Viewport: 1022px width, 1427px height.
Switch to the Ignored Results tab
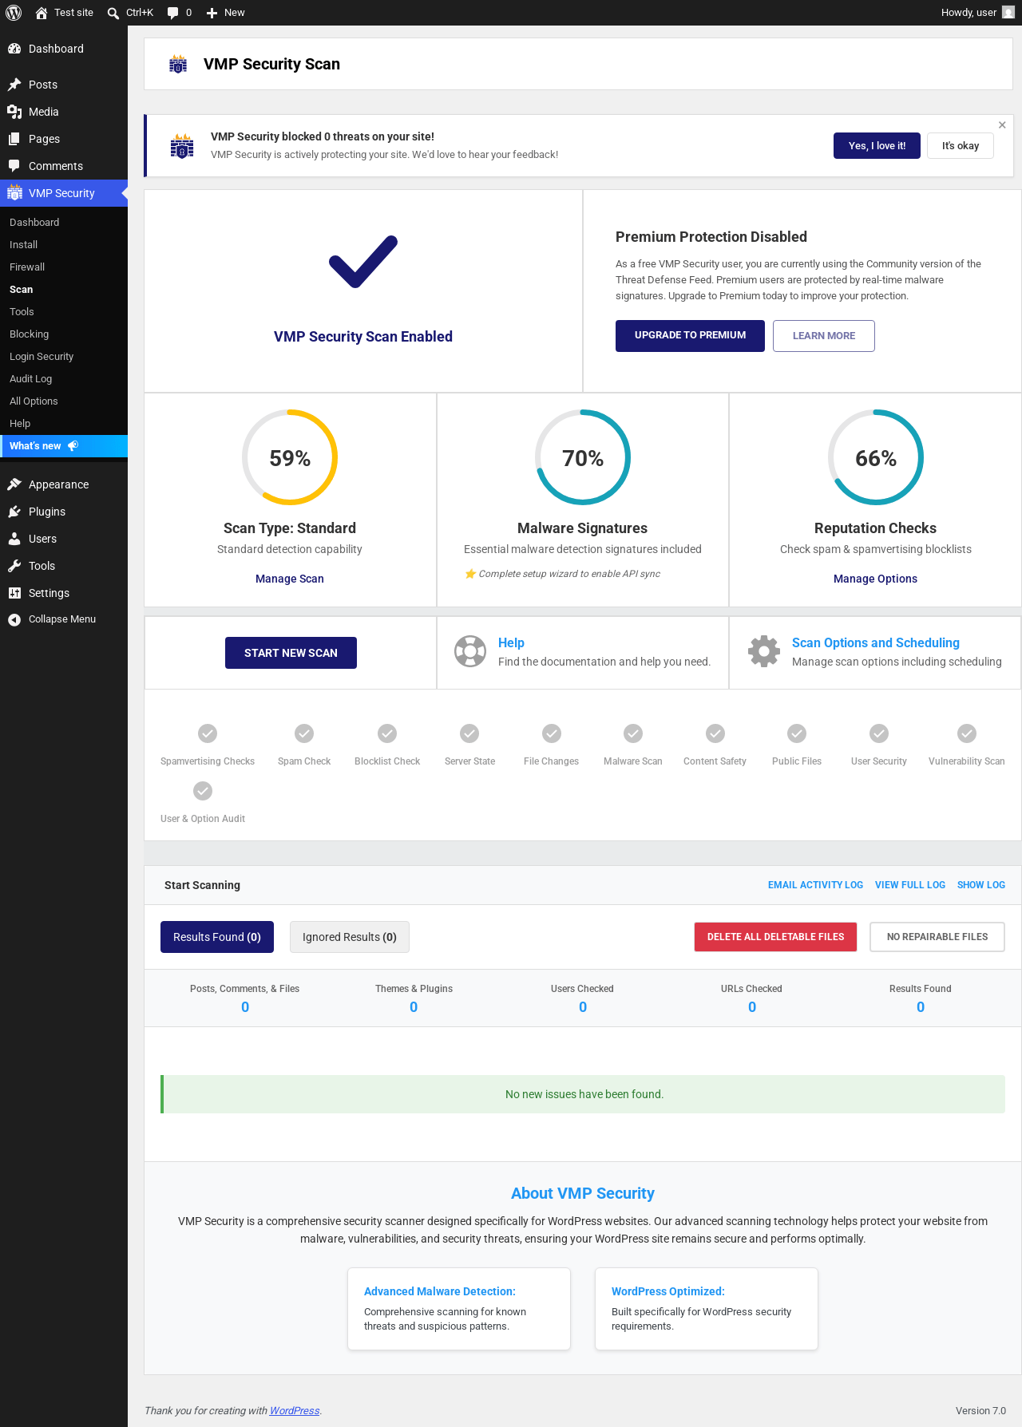click(350, 937)
